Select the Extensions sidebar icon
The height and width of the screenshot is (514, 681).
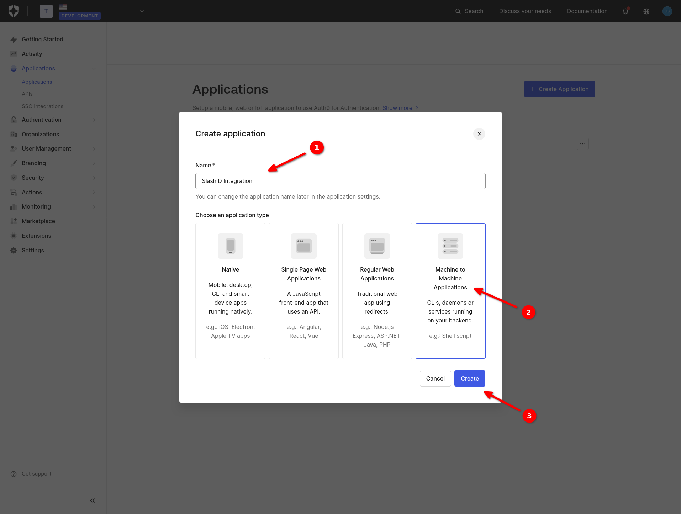click(14, 236)
